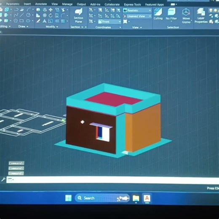Switch to the View ribbon tab
The width and height of the screenshot is (219, 219).
coord(54,4)
